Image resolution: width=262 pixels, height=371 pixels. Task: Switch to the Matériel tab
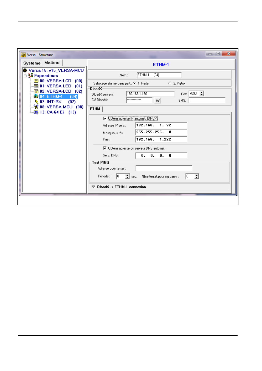coord(52,63)
